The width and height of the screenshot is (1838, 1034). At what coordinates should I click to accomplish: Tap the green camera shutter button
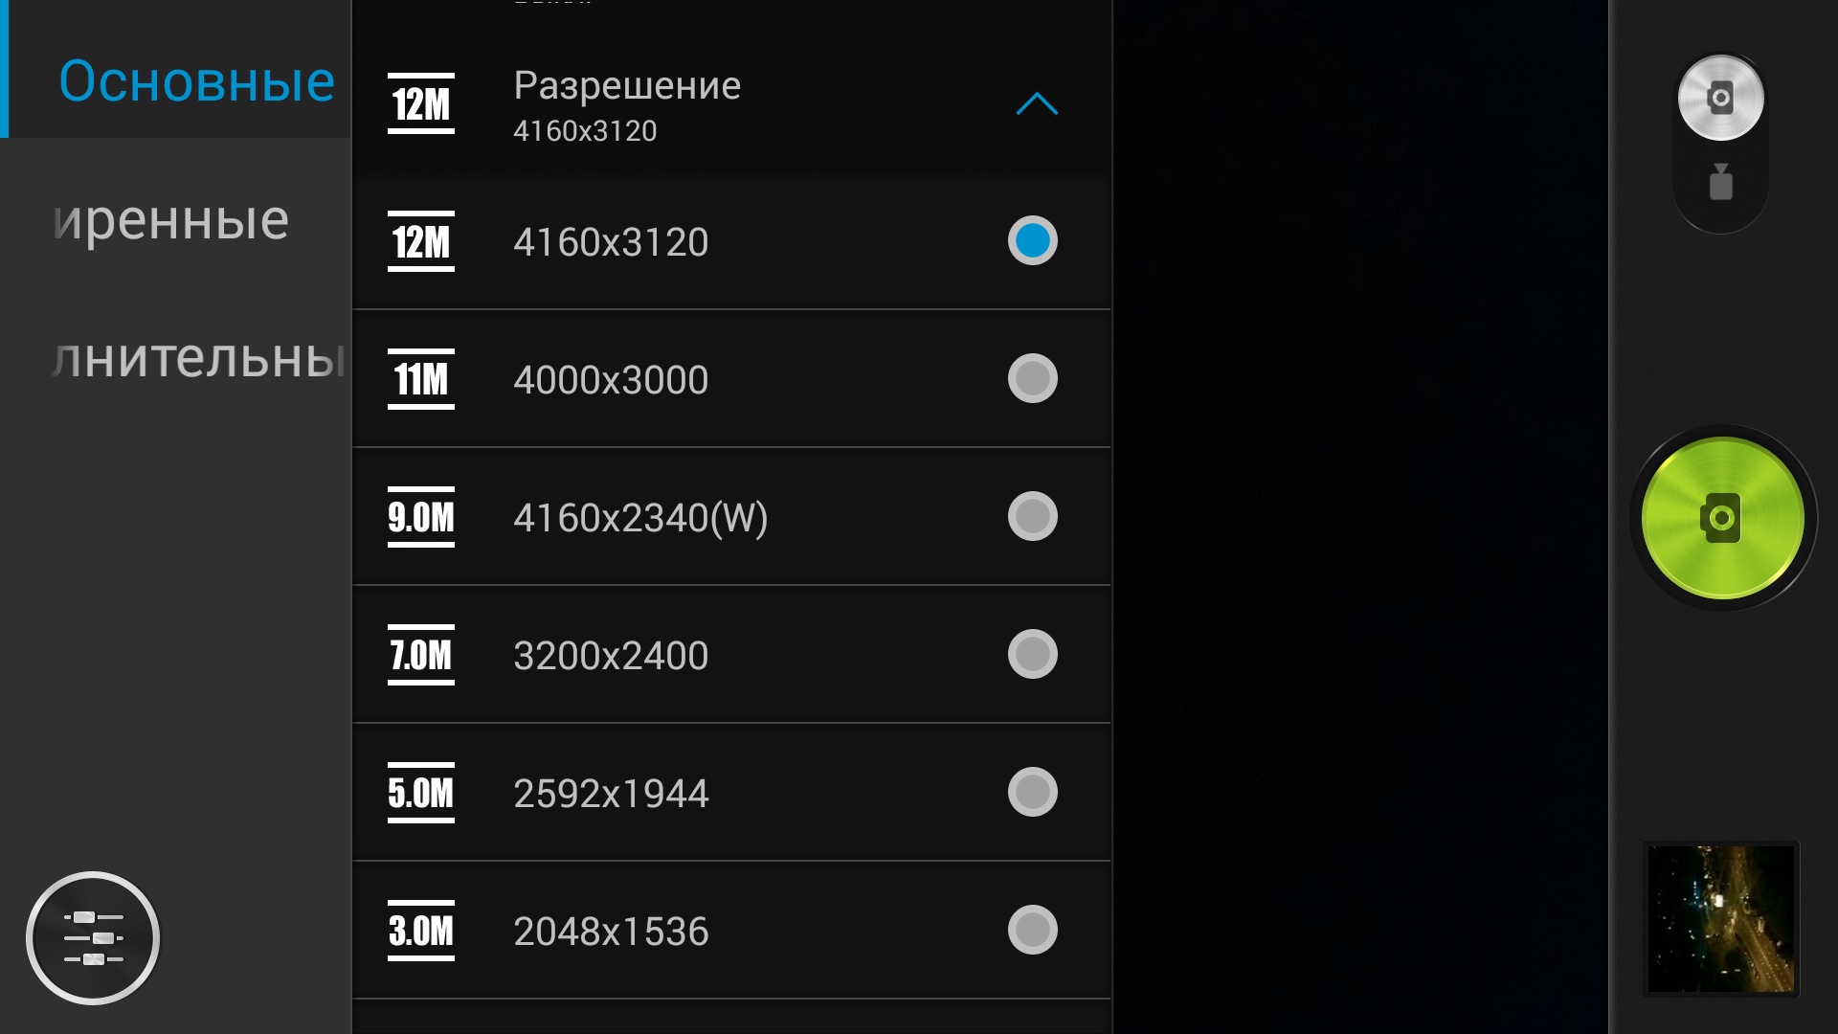[1722, 518]
